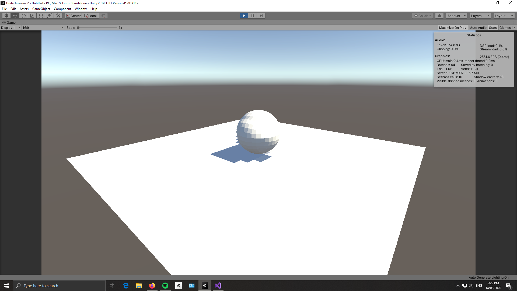Click the Stats button
The image size is (517, 291).
pyautogui.click(x=493, y=27)
